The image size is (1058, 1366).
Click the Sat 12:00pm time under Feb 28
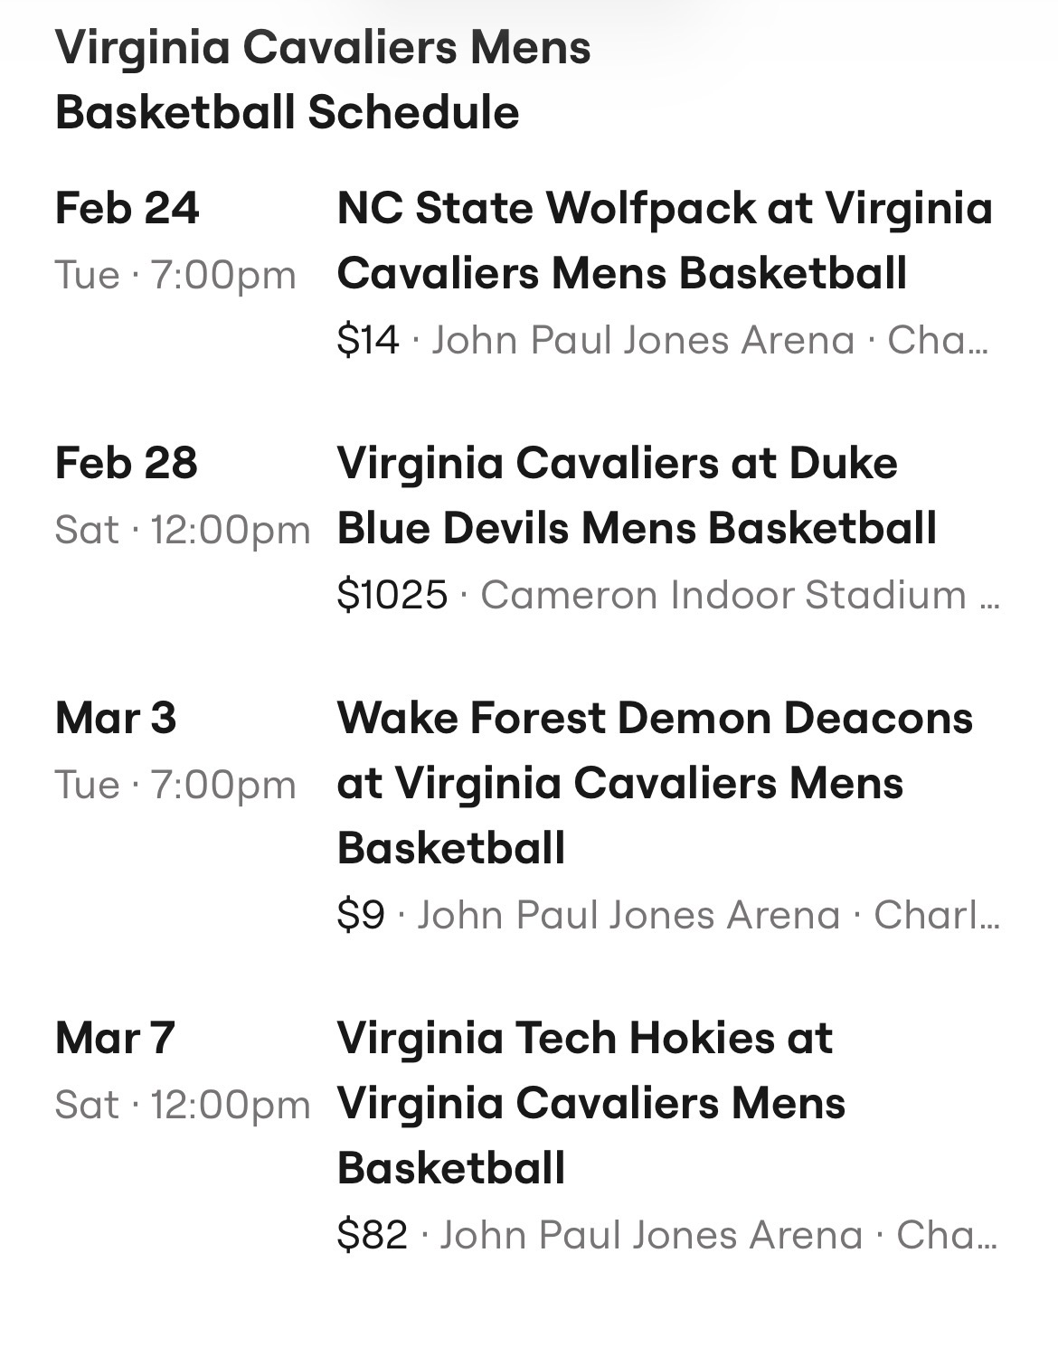(x=182, y=530)
